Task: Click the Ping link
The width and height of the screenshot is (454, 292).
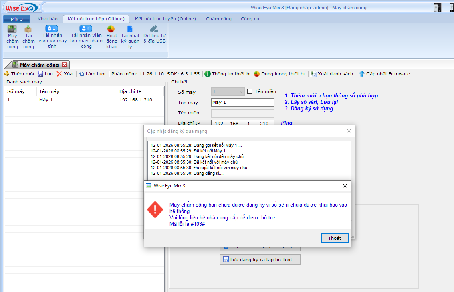Action: 287,123
